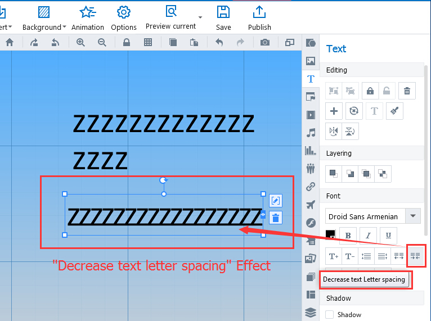Bring object to front layer
Image resolution: width=431 pixels, height=321 pixels.
(x=334, y=174)
